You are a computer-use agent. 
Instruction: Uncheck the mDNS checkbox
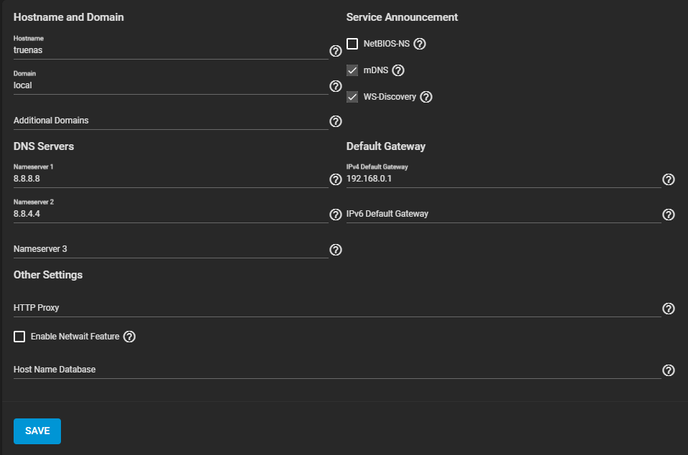(x=352, y=70)
